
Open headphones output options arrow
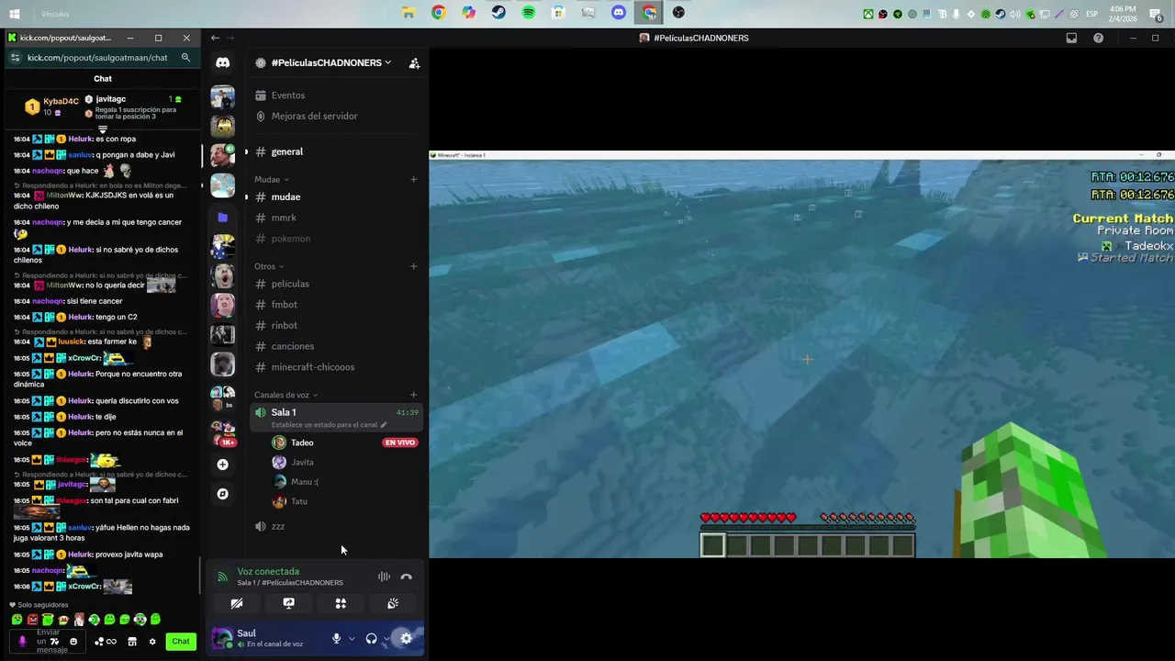pos(386,639)
